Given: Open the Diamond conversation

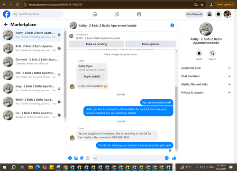Looking at the screenshot, I should click(32, 61).
